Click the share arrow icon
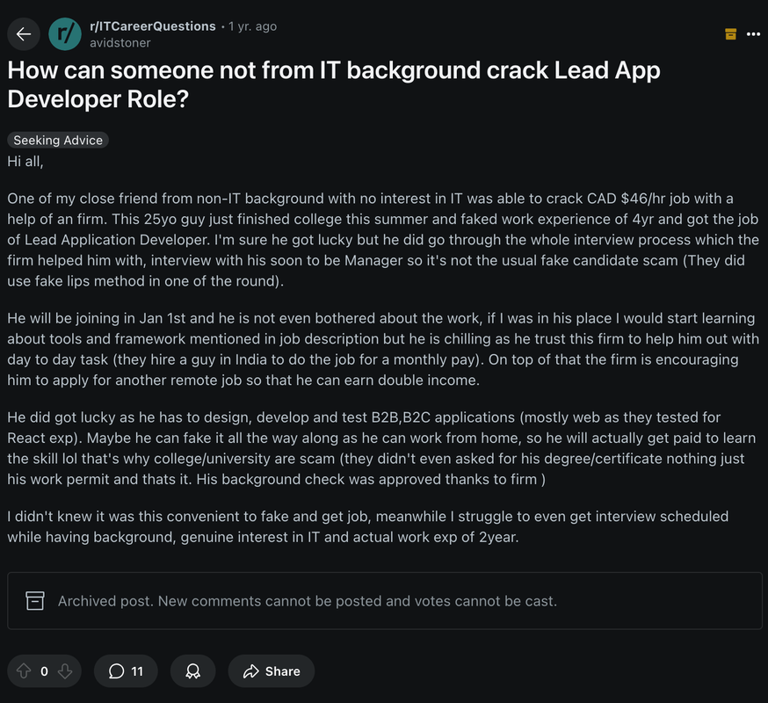The height and width of the screenshot is (703, 768). pos(250,670)
